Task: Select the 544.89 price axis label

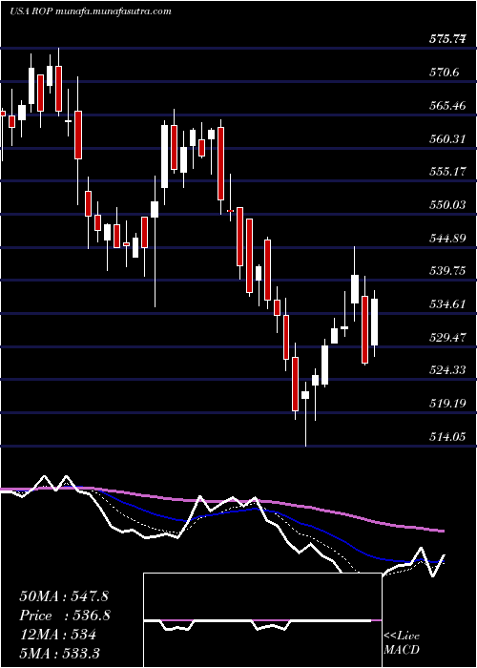Action: 447,239
